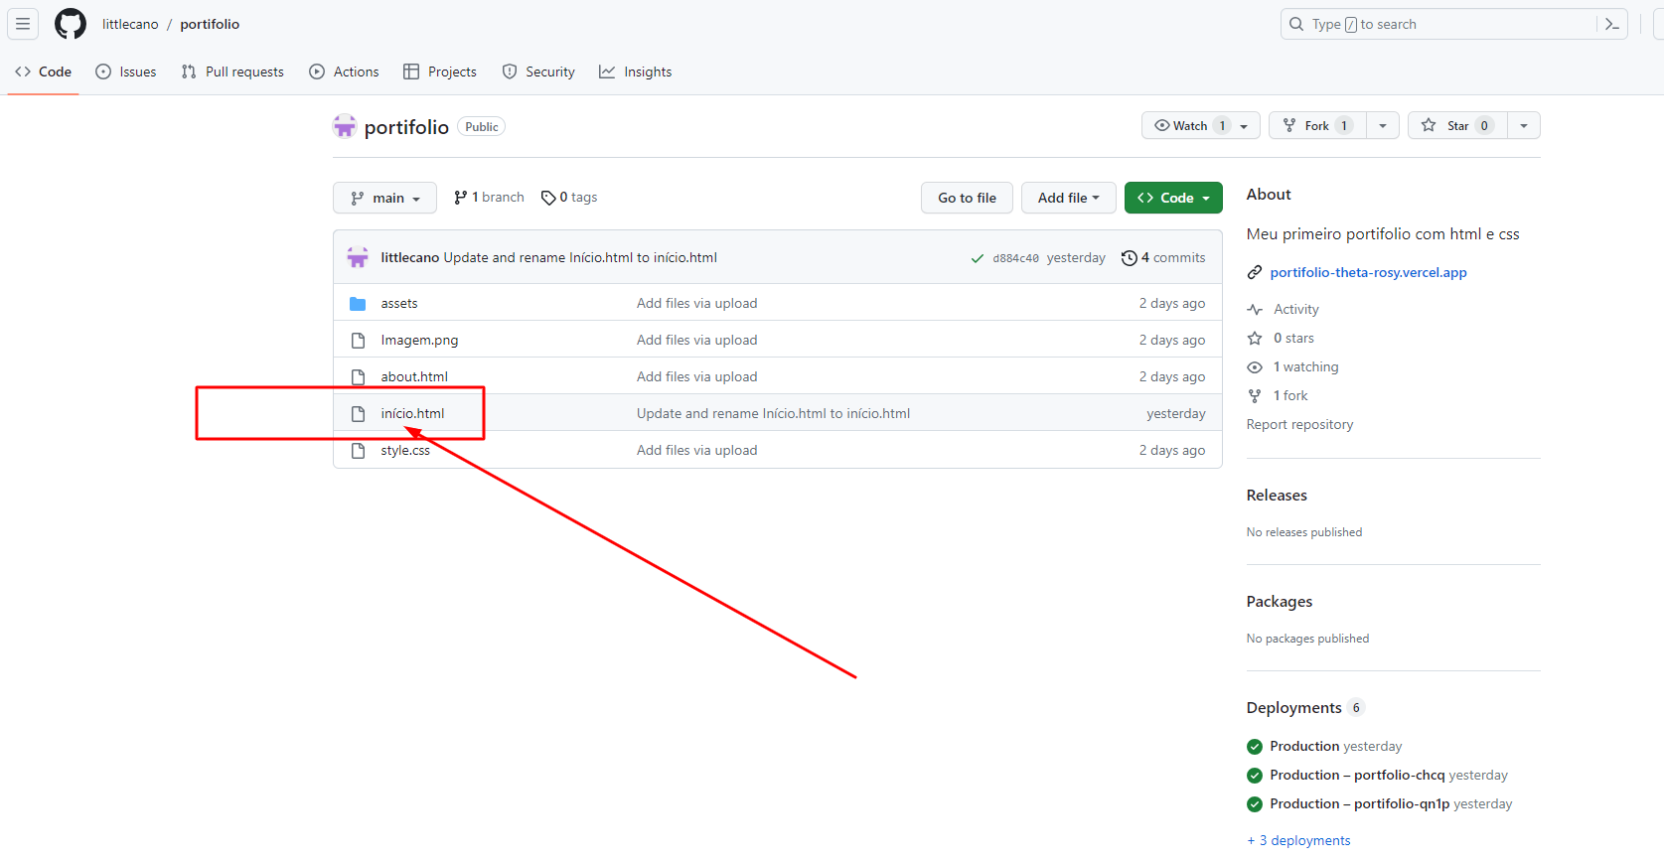Open the style.css file
This screenshot has height=862, width=1664.
405,450
